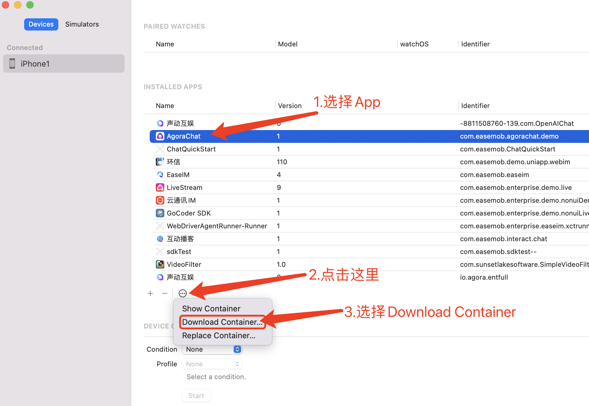Click the 环信 app icon
This screenshot has height=406, width=589.
160,162
